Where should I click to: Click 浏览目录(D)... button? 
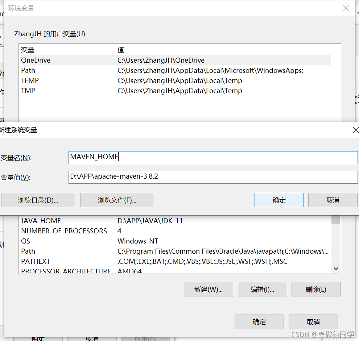point(38,200)
